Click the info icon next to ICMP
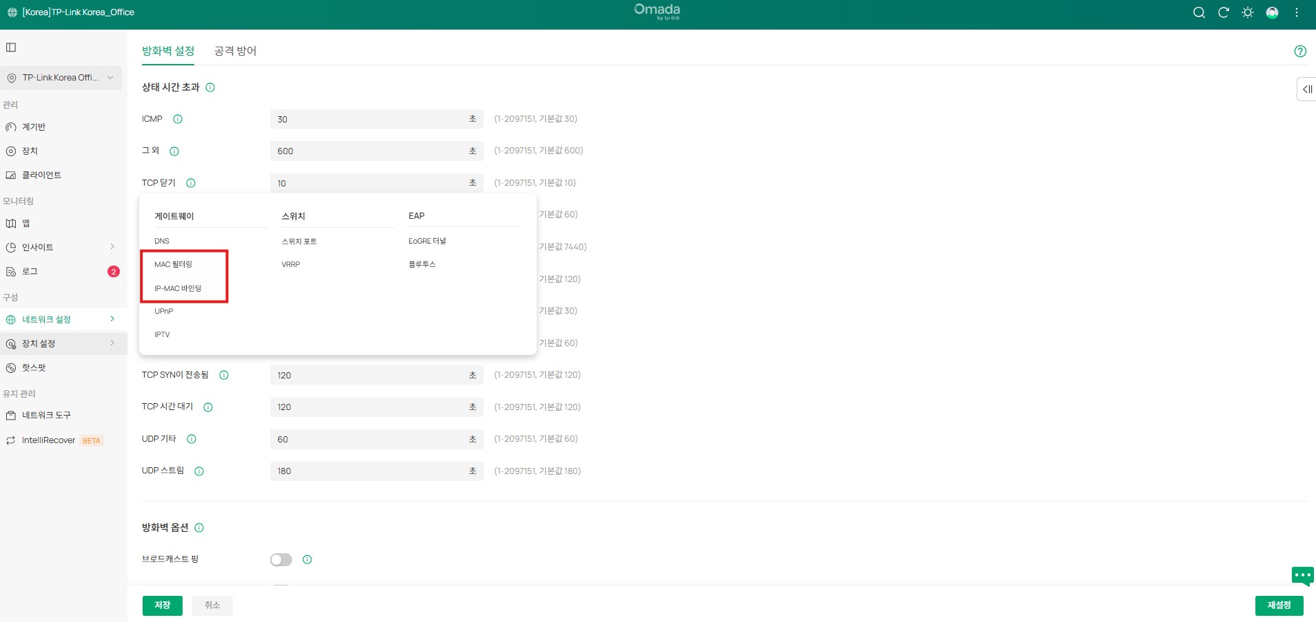Viewport: 1316px width, 622px height. coord(178,119)
